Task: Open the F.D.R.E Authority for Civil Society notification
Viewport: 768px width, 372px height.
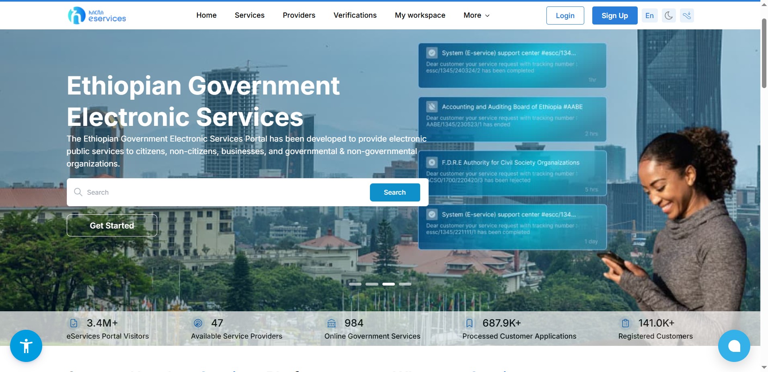Action: click(512, 173)
